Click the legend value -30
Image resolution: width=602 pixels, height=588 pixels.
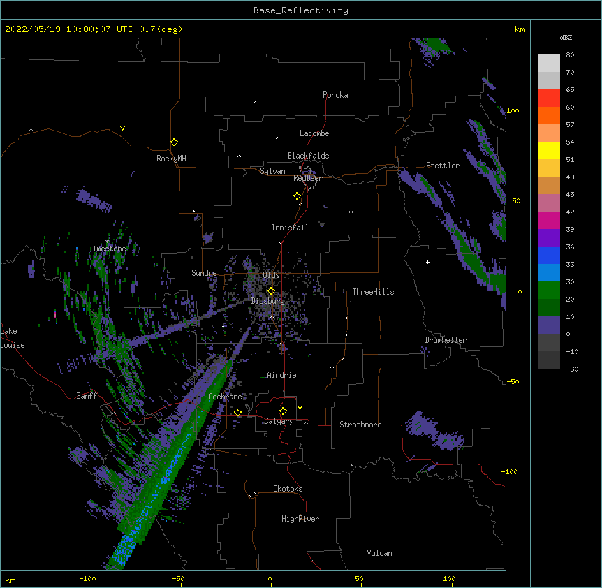[572, 369]
